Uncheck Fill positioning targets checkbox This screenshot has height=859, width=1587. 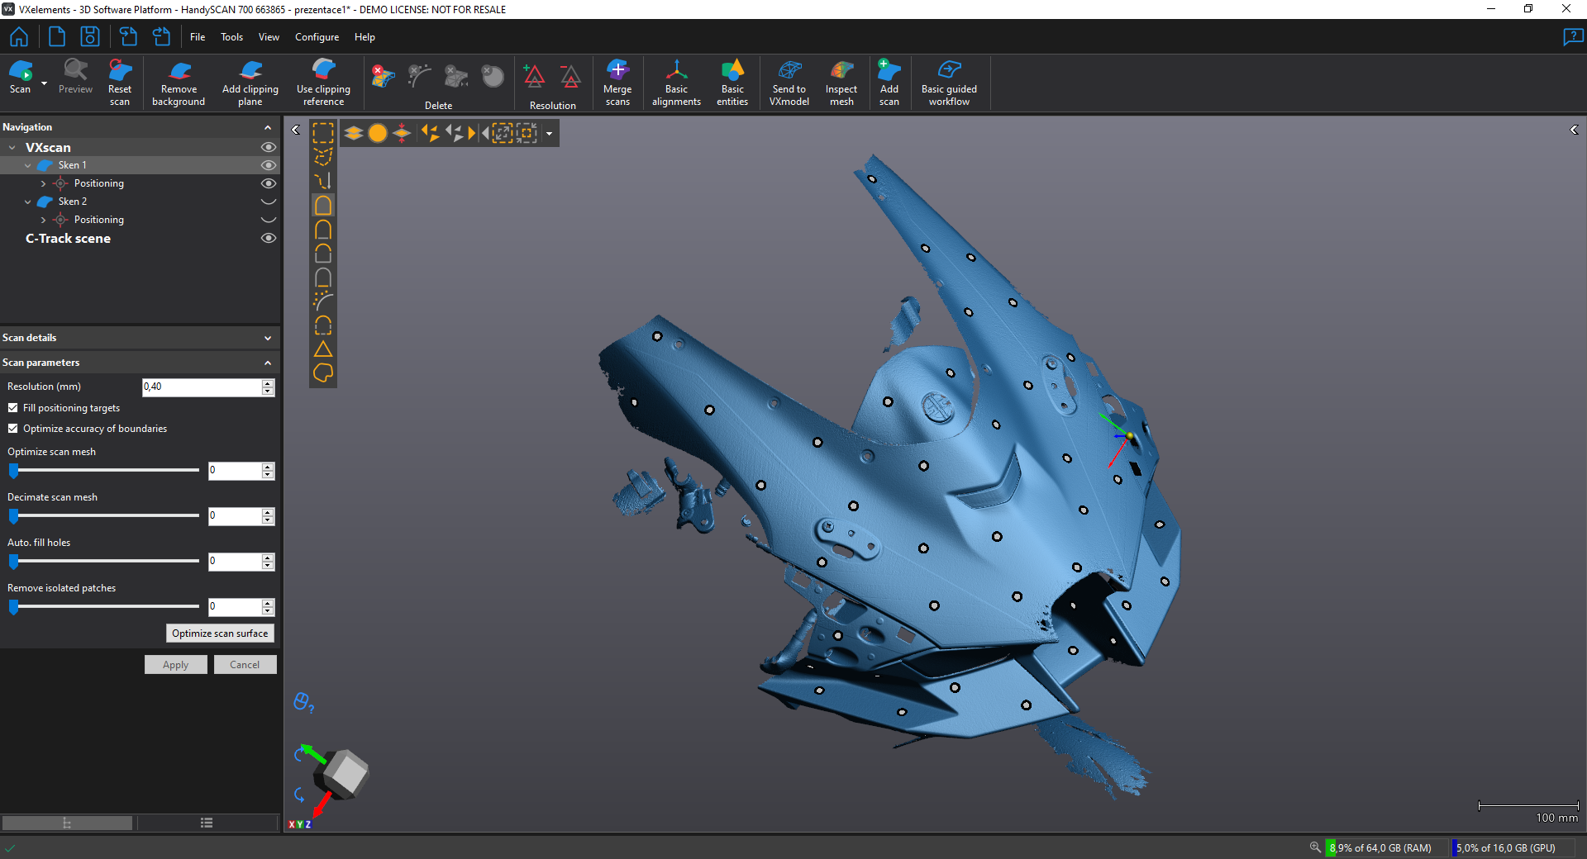[13, 408]
